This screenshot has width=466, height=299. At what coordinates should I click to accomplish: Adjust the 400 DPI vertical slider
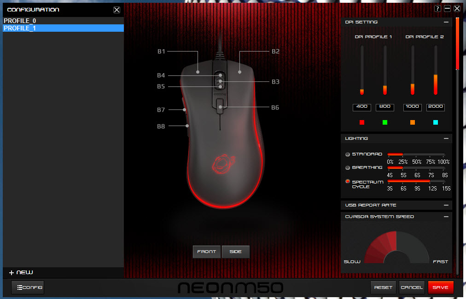tap(361, 70)
